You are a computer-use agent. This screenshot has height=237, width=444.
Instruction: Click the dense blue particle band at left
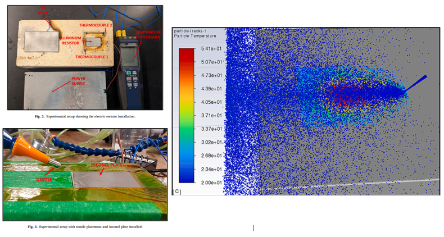[239, 112]
